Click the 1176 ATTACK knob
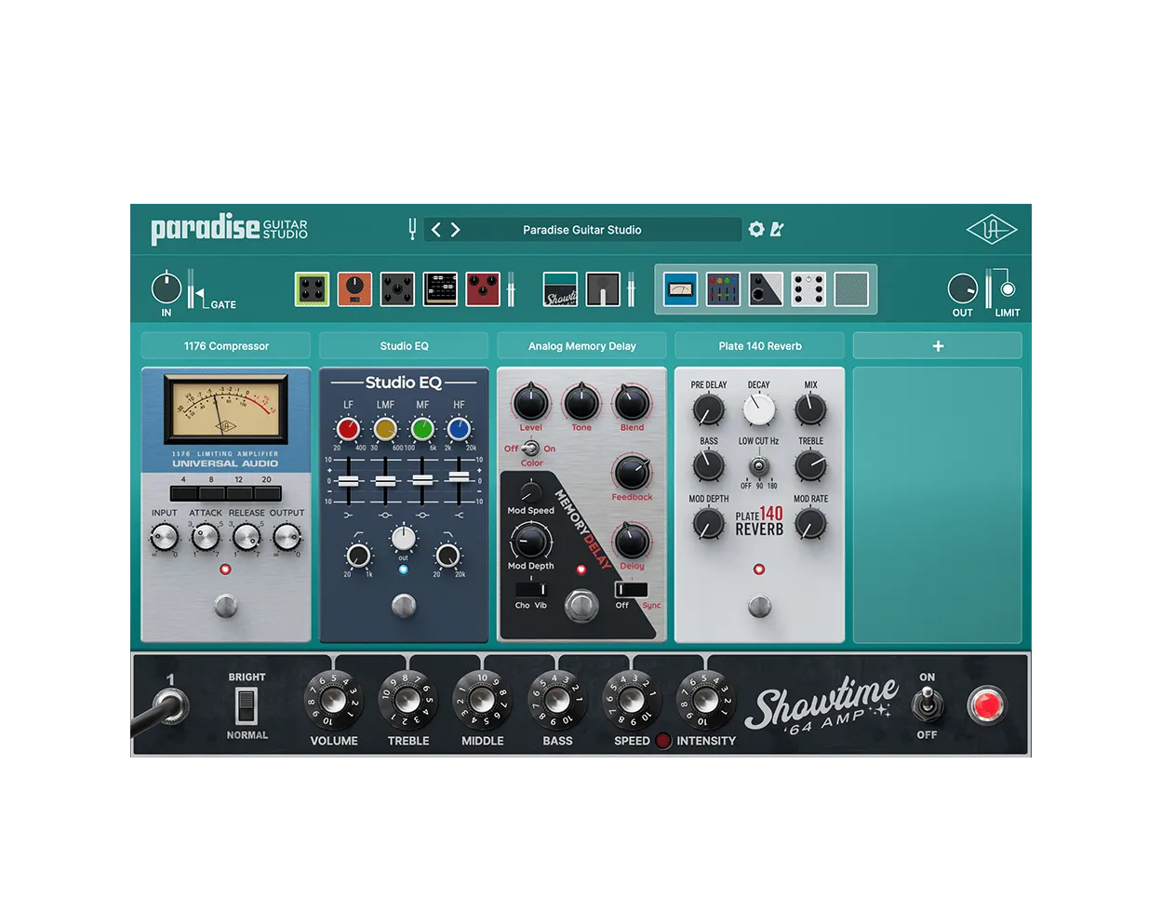The image size is (1161, 912). pos(206,537)
